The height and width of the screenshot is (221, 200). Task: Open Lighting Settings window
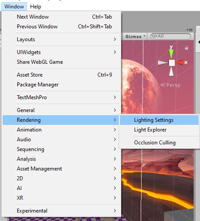159,120
